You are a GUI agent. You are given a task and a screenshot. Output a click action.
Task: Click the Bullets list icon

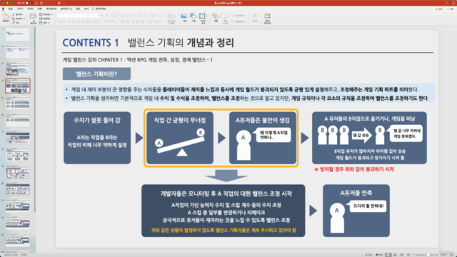click(x=123, y=16)
